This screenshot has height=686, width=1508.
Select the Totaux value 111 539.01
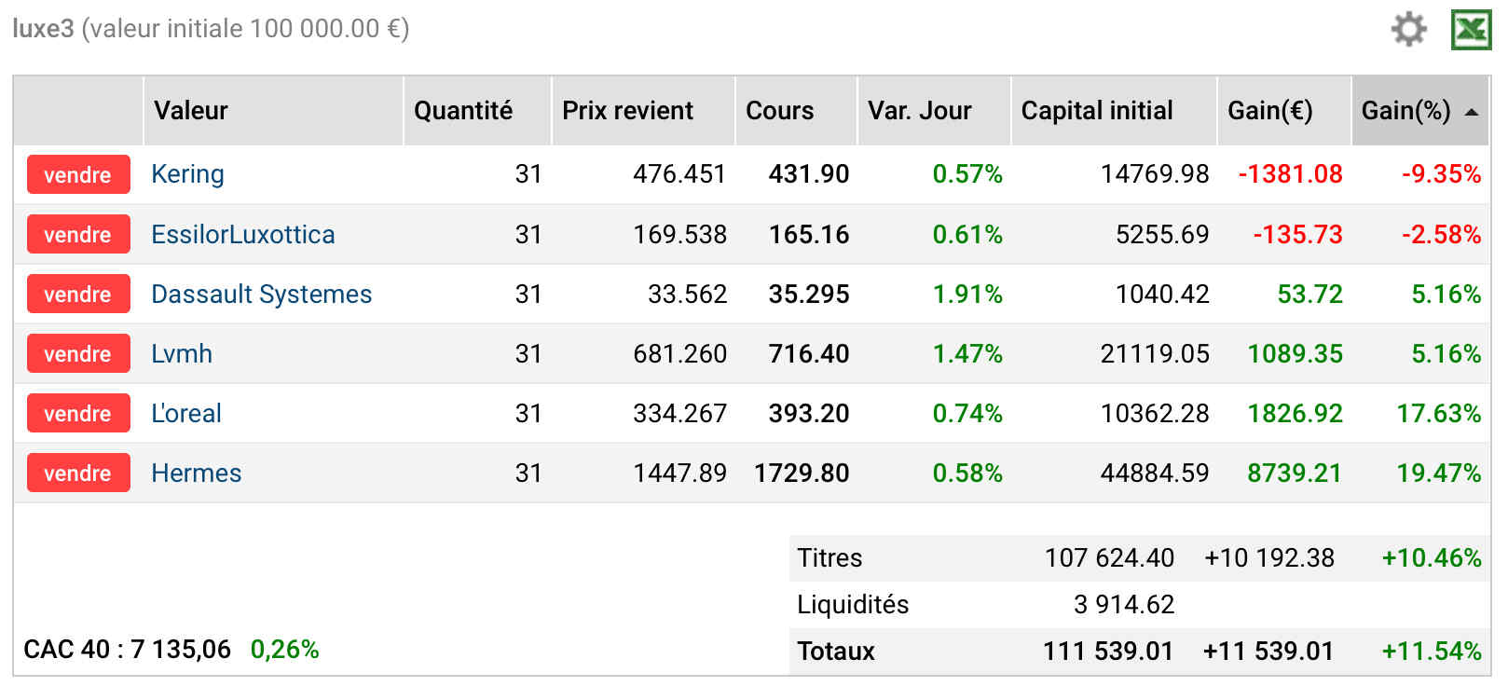pos(1108,651)
